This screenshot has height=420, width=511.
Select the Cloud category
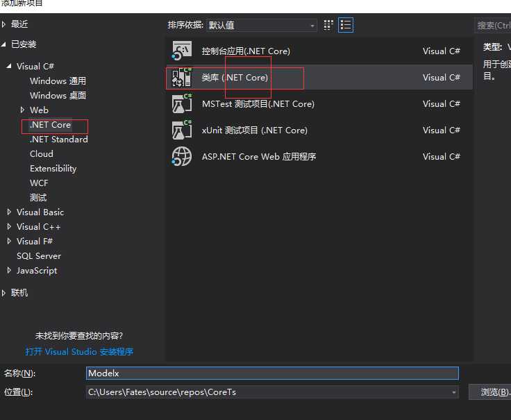coord(42,154)
